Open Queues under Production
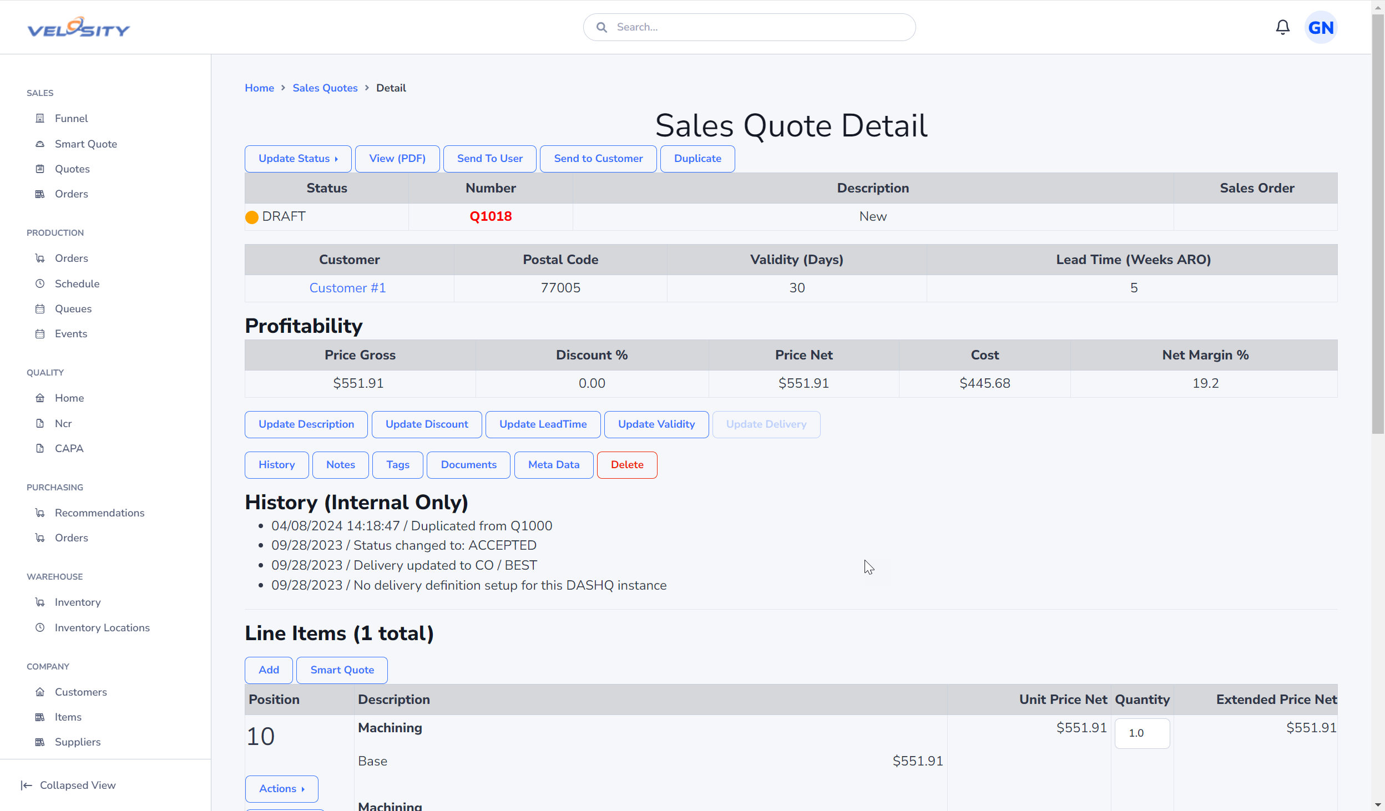This screenshot has width=1385, height=811. (x=73, y=308)
